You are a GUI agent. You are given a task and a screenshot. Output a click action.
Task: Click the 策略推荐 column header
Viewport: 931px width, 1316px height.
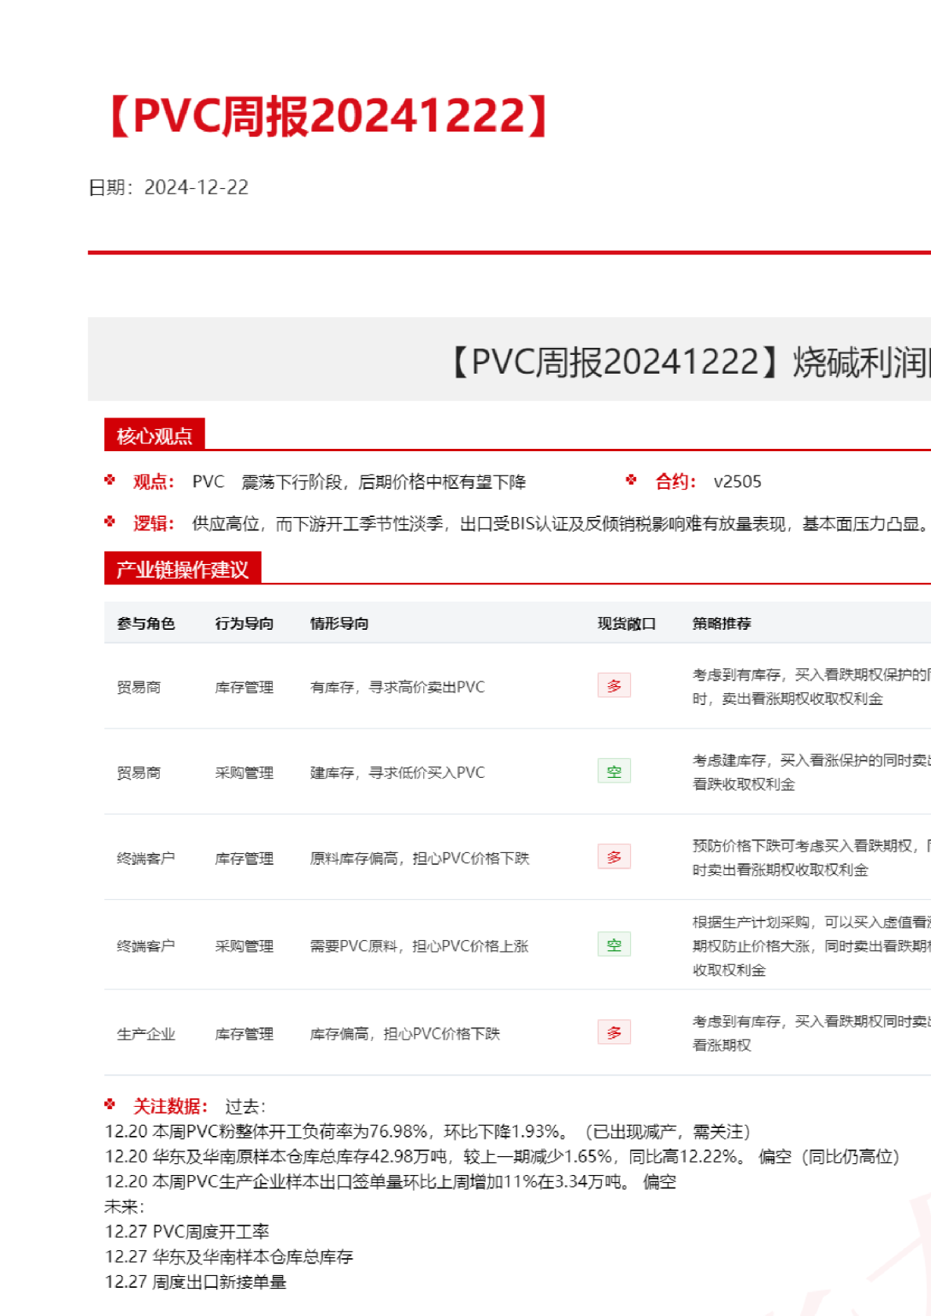click(x=722, y=624)
